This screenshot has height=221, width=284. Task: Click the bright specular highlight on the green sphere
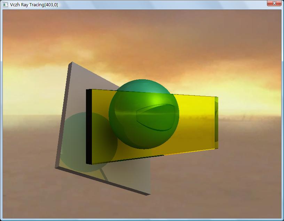click(157, 99)
